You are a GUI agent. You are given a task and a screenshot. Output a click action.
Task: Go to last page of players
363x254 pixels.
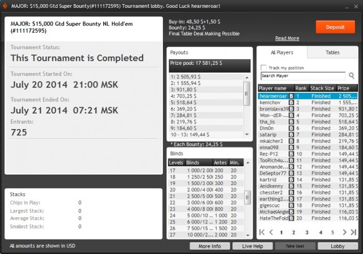click(x=354, y=232)
